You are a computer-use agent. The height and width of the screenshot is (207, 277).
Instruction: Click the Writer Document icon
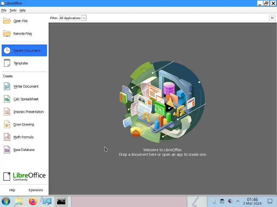7,86
